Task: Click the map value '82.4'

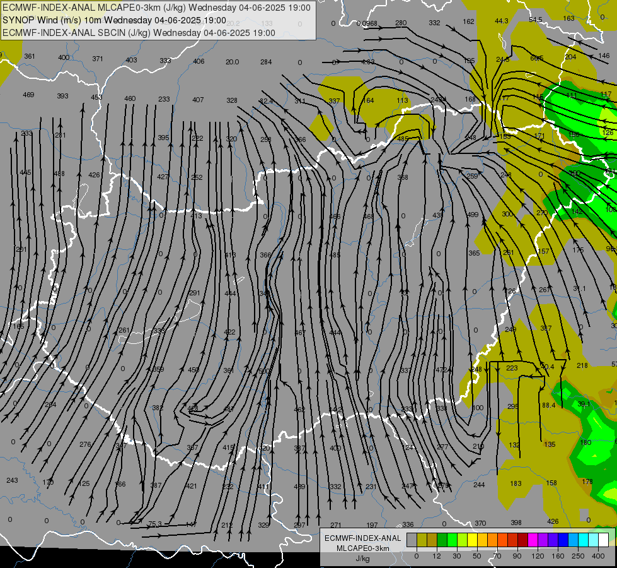Action: click(267, 102)
